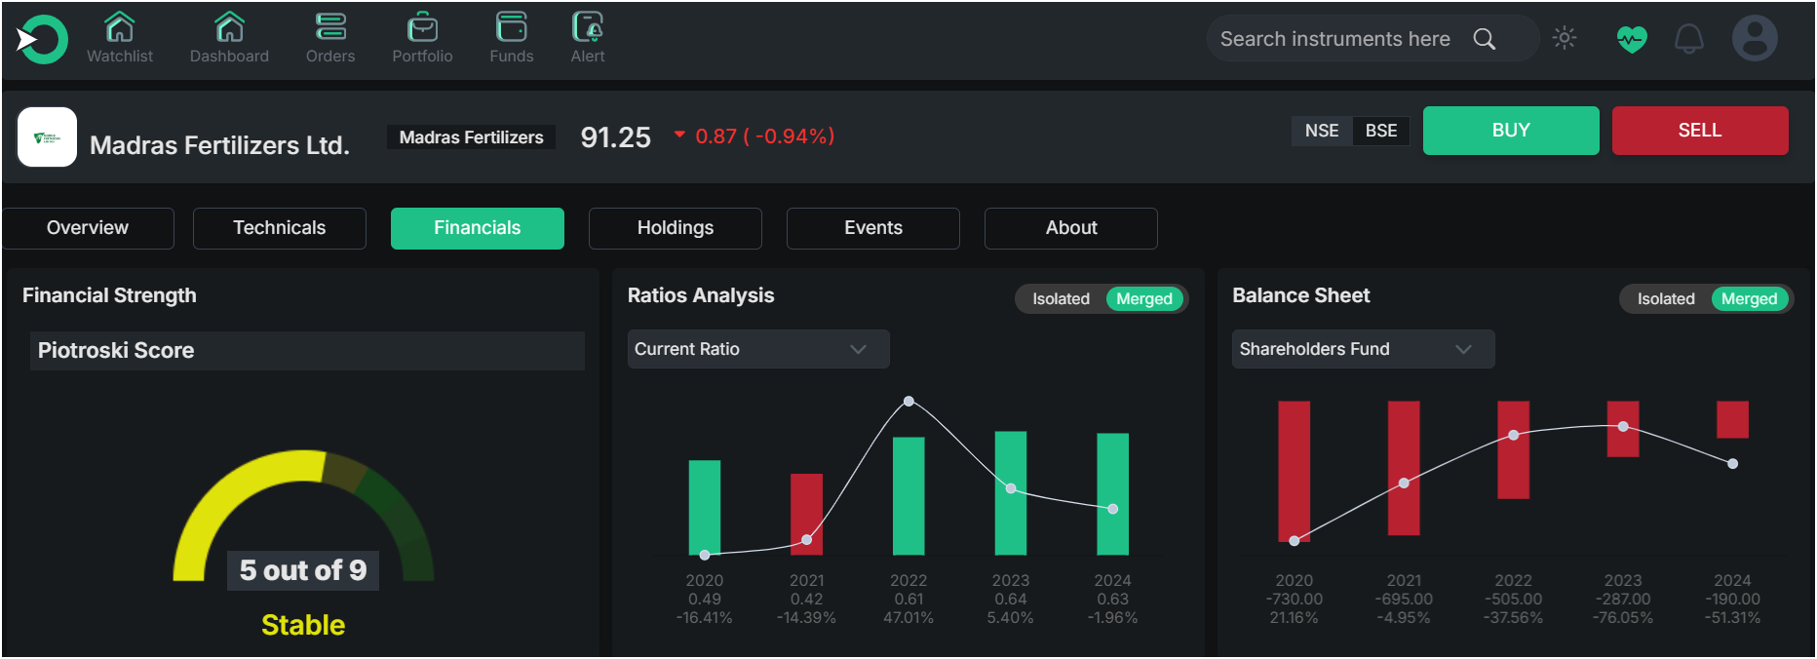
Task: Click the price value 91.25
Action: click(616, 137)
